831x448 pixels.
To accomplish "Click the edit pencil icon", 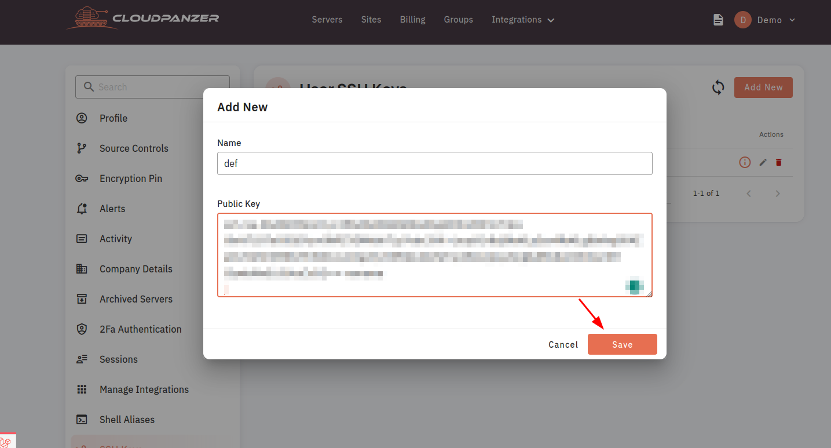I will click(763, 162).
